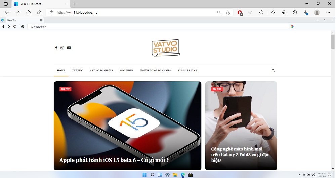This screenshot has height=178, width=336.
Task: Open the TIPS & TRICKS menu
Action: [187, 70]
